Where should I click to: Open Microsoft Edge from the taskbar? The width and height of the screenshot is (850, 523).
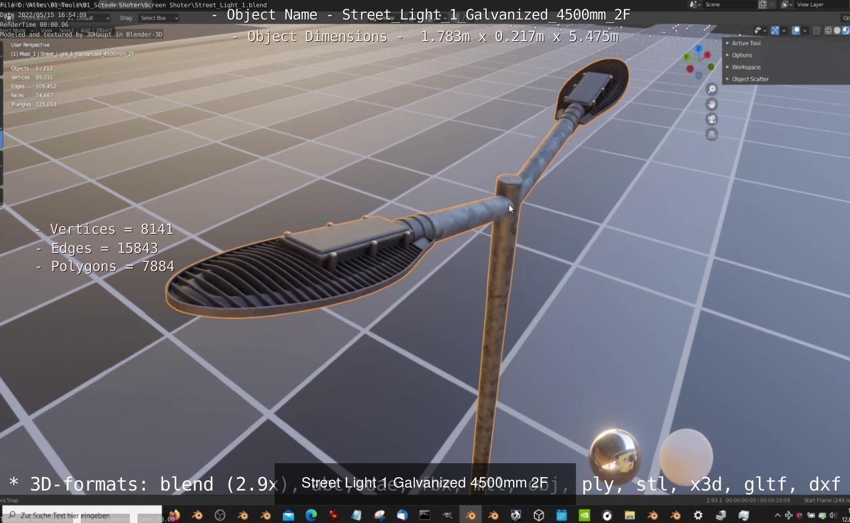click(x=311, y=515)
